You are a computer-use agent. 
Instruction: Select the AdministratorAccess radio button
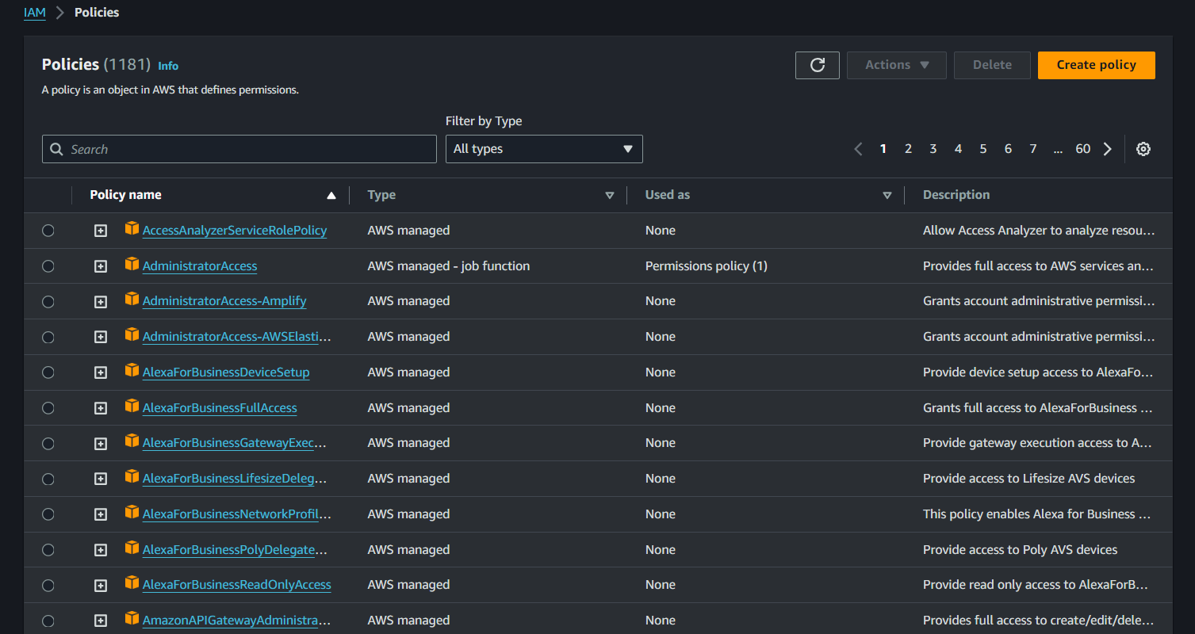48,266
